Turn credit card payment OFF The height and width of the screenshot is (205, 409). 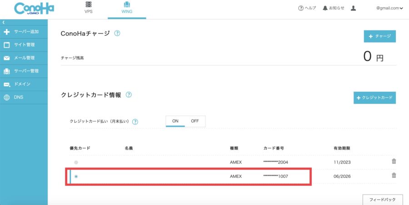[x=195, y=121]
